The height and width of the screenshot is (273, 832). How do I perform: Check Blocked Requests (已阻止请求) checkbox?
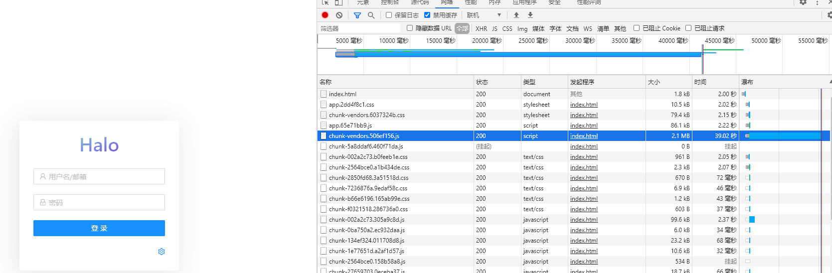688,28
